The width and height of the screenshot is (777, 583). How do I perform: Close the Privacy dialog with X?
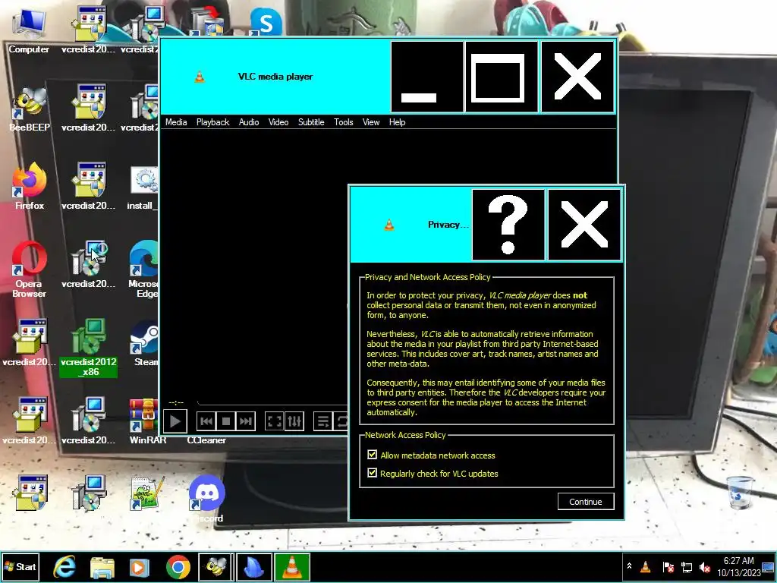[x=584, y=225]
